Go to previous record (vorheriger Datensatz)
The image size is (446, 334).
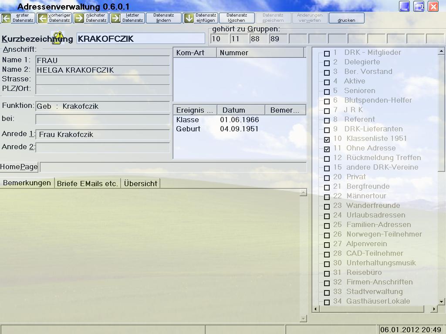click(54, 18)
